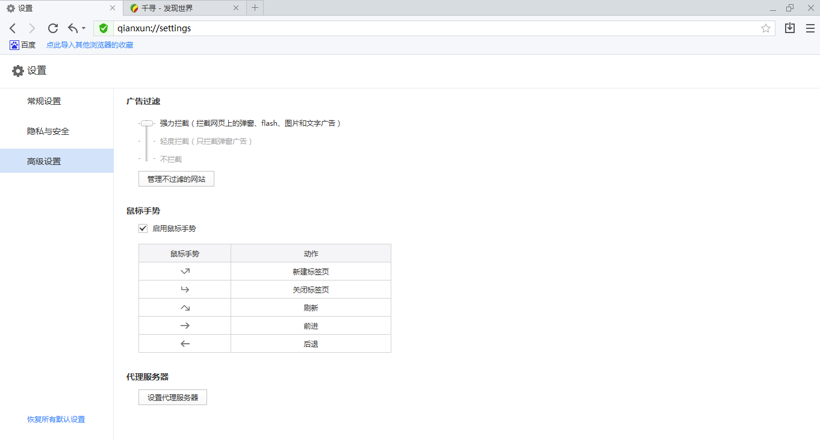Click the 刷新 action cell
This screenshot has height=440, width=820.
pyautogui.click(x=311, y=308)
